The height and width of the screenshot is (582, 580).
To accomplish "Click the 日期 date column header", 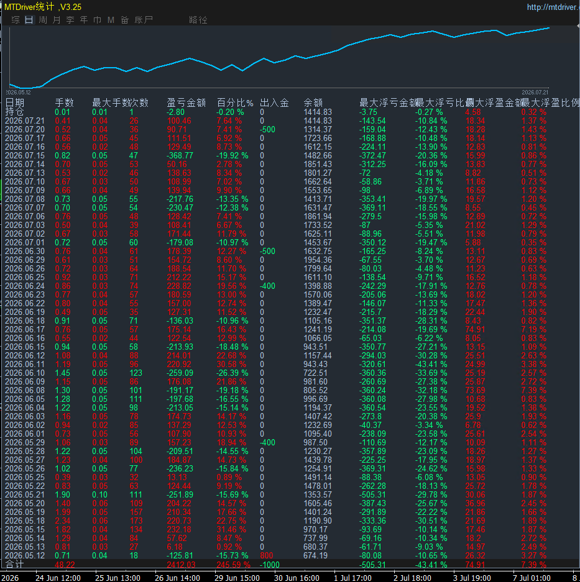I will click(x=15, y=103).
